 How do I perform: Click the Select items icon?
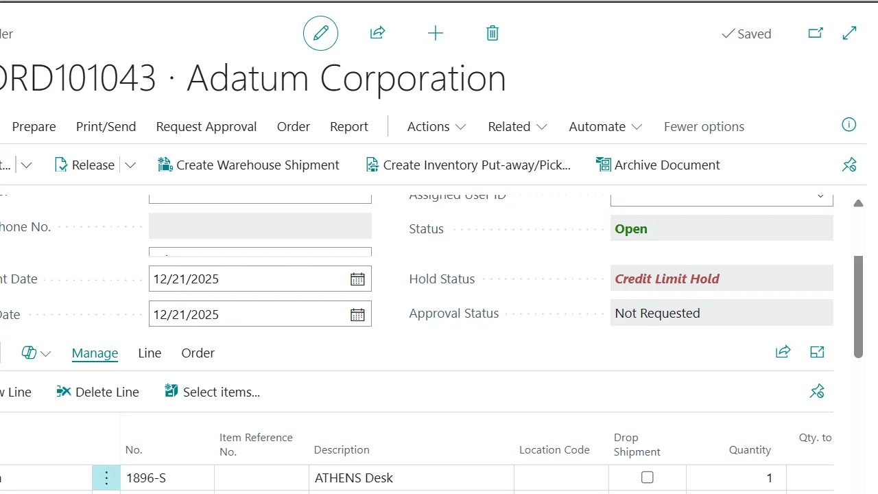[x=171, y=391]
